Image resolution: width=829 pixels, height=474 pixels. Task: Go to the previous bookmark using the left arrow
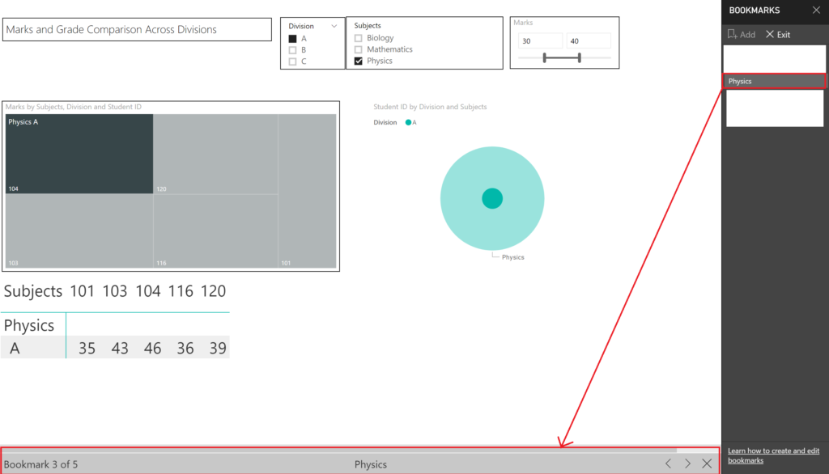click(x=668, y=463)
